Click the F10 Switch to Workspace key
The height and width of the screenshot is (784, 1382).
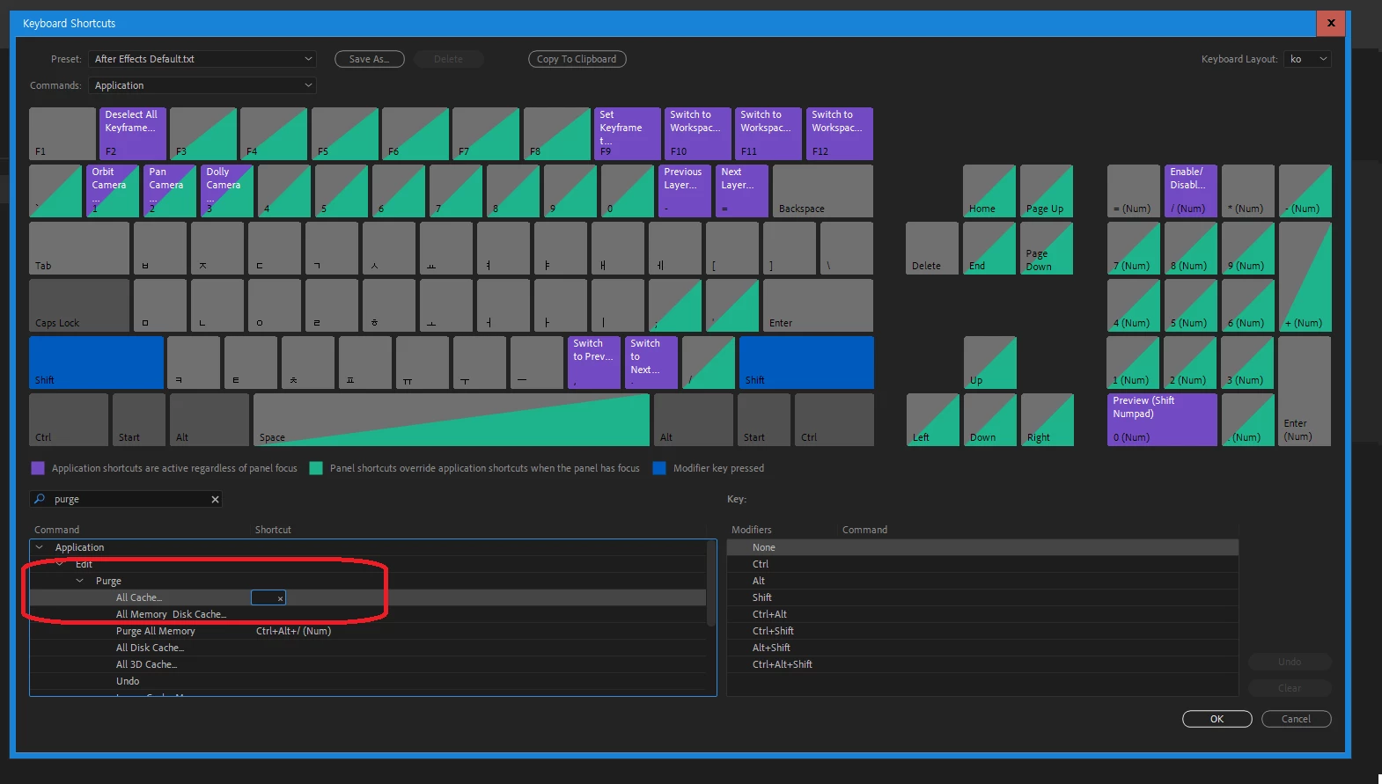coord(697,134)
